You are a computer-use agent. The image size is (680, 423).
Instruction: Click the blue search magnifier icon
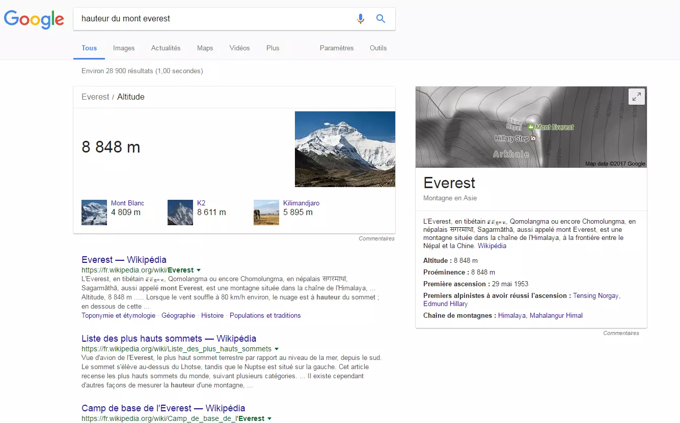tap(380, 19)
